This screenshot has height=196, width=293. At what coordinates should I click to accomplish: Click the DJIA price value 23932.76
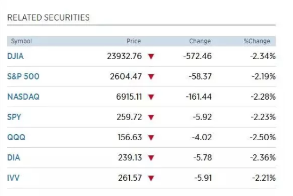(x=124, y=56)
